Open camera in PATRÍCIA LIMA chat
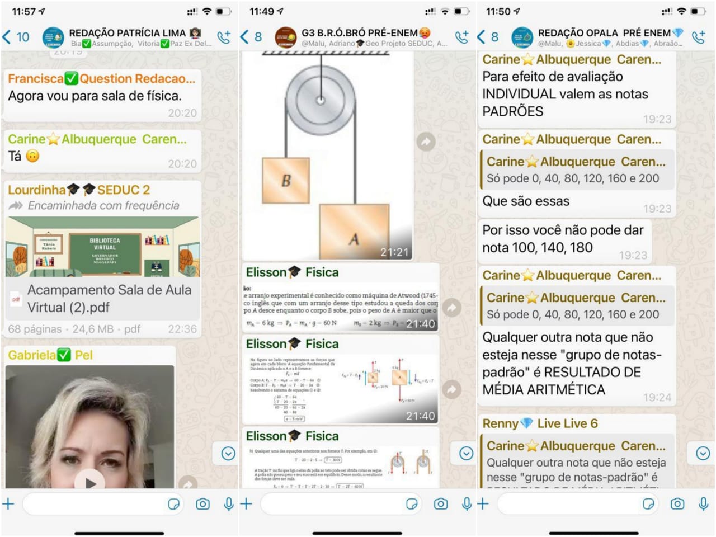This screenshot has width=716, height=537. [202, 504]
